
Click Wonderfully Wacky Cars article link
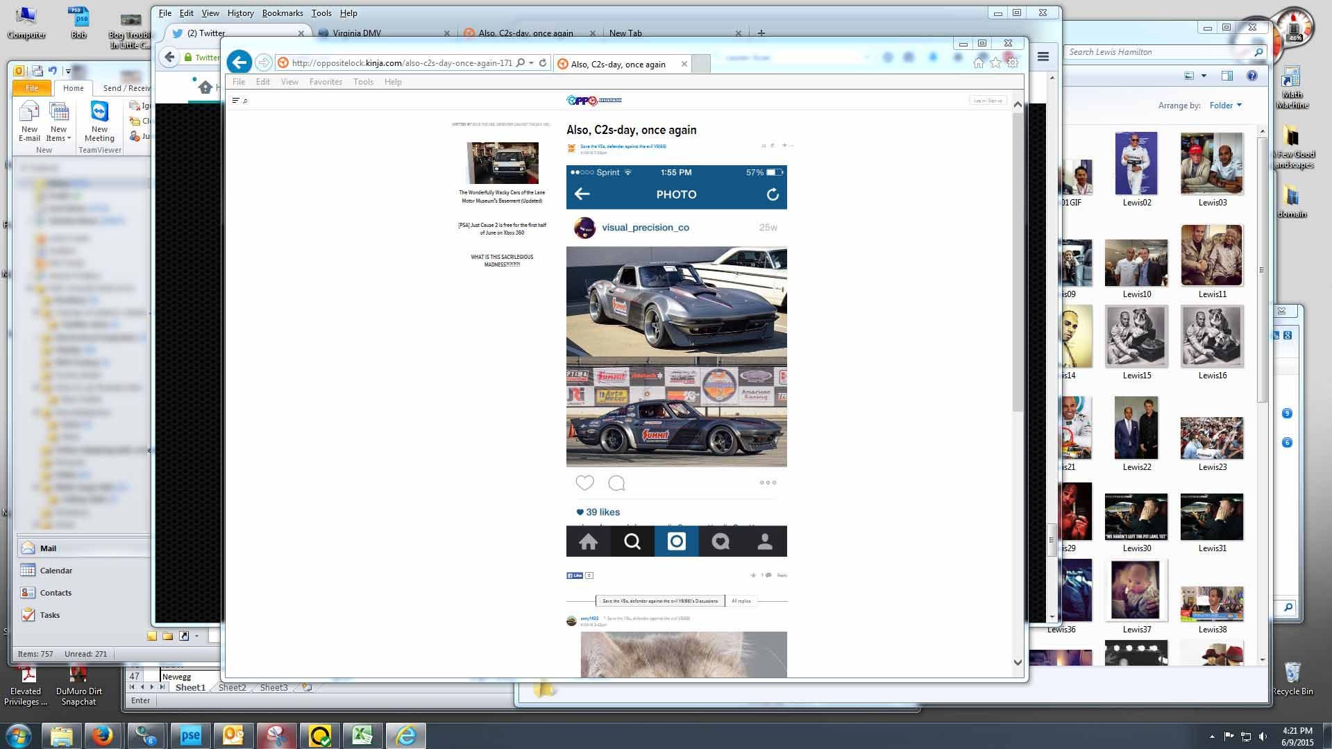(x=502, y=196)
